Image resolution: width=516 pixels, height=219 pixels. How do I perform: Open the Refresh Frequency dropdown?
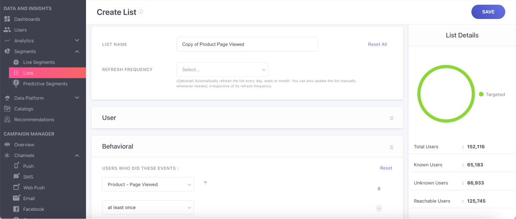coord(222,70)
